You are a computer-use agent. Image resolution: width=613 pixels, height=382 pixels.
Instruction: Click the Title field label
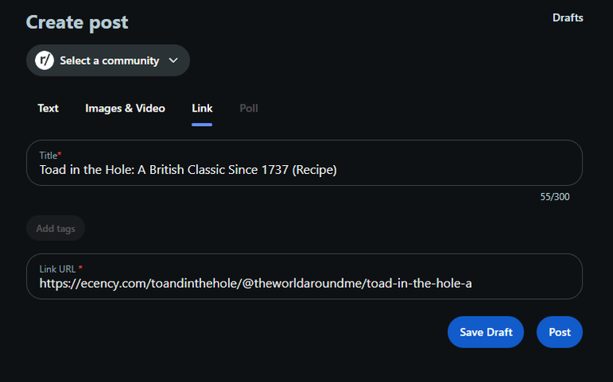click(x=50, y=156)
